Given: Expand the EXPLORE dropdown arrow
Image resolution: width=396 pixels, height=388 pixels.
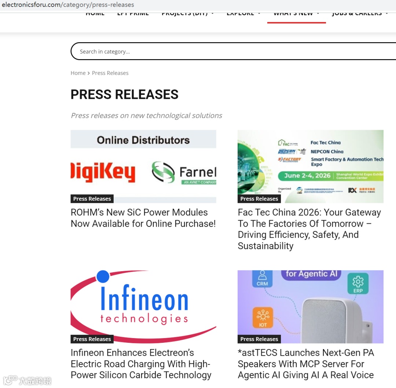Looking at the screenshot, I should [x=259, y=14].
